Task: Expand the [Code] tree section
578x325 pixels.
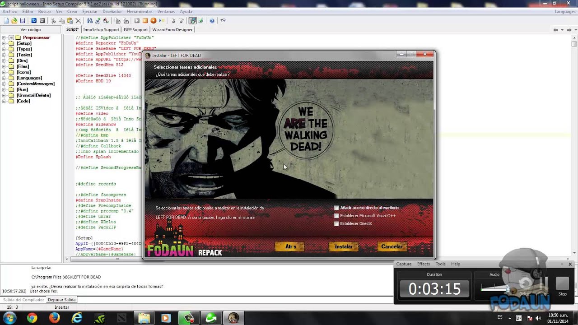Action: tap(4, 101)
